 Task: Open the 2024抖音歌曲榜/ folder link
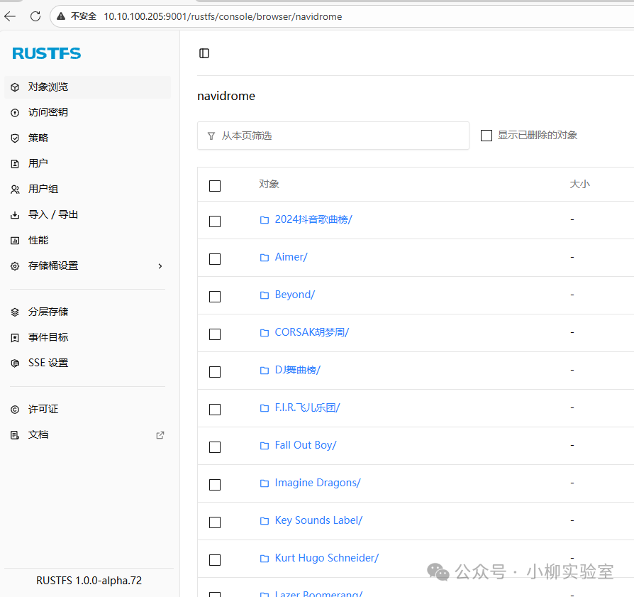[313, 220]
